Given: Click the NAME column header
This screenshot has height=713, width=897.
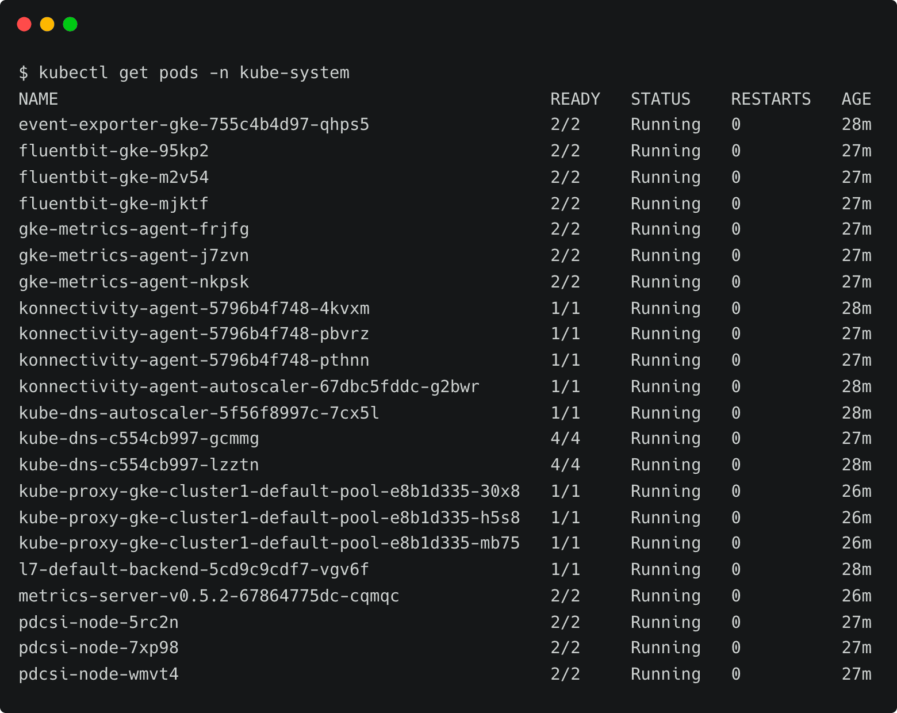Looking at the screenshot, I should pyautogui.click(x=38, y=99).
